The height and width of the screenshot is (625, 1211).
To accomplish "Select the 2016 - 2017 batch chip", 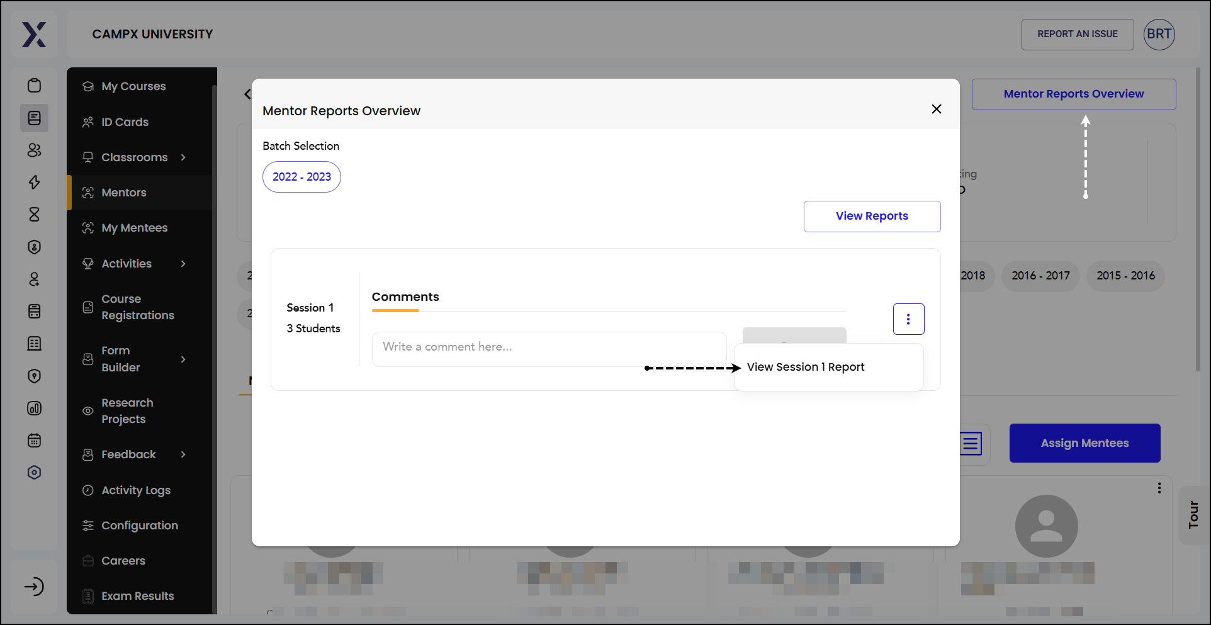I will (1040, 276).
